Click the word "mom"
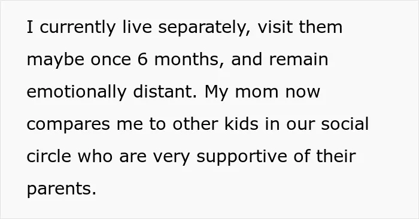Screen dimensions: 419x219 [257, 93]
